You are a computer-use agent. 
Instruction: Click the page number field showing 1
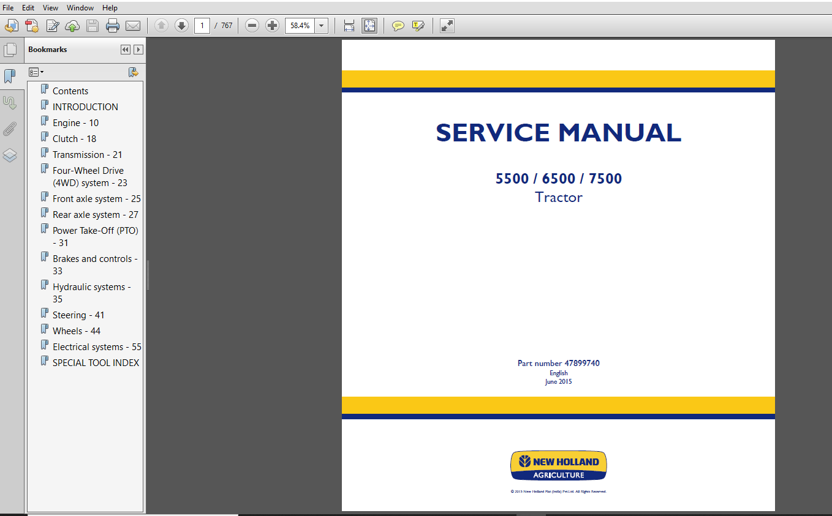click(202, 26)
